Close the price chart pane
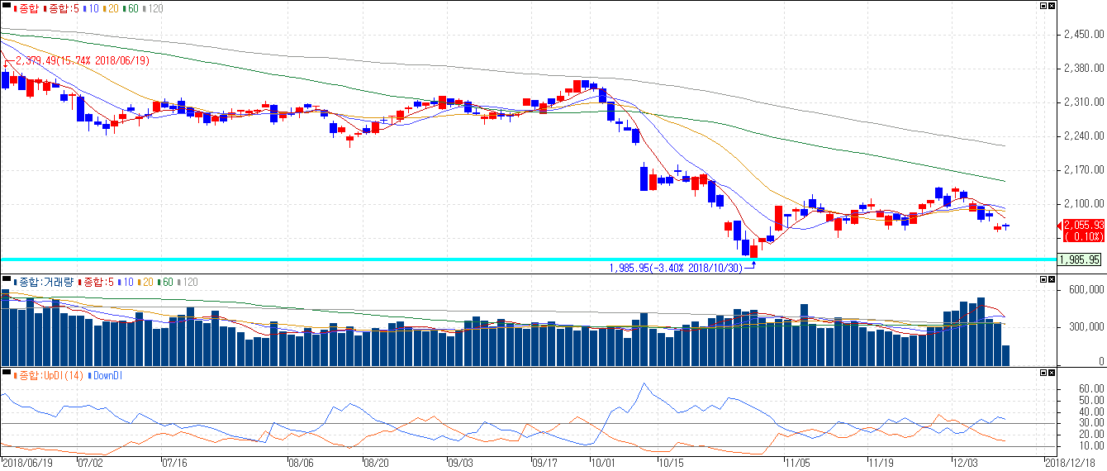 point(1052,7)
